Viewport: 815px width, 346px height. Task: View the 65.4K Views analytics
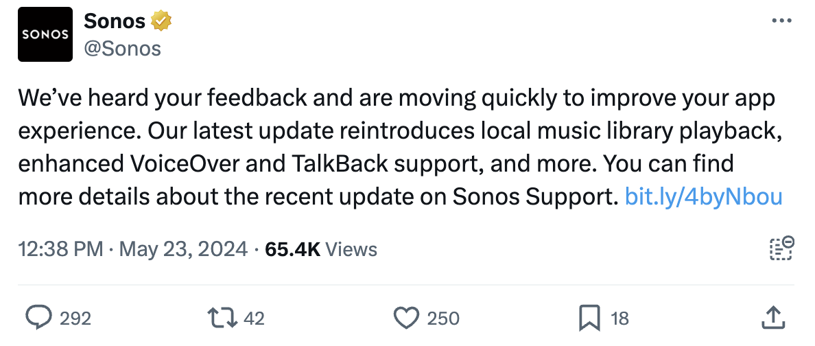pos(320,249)
